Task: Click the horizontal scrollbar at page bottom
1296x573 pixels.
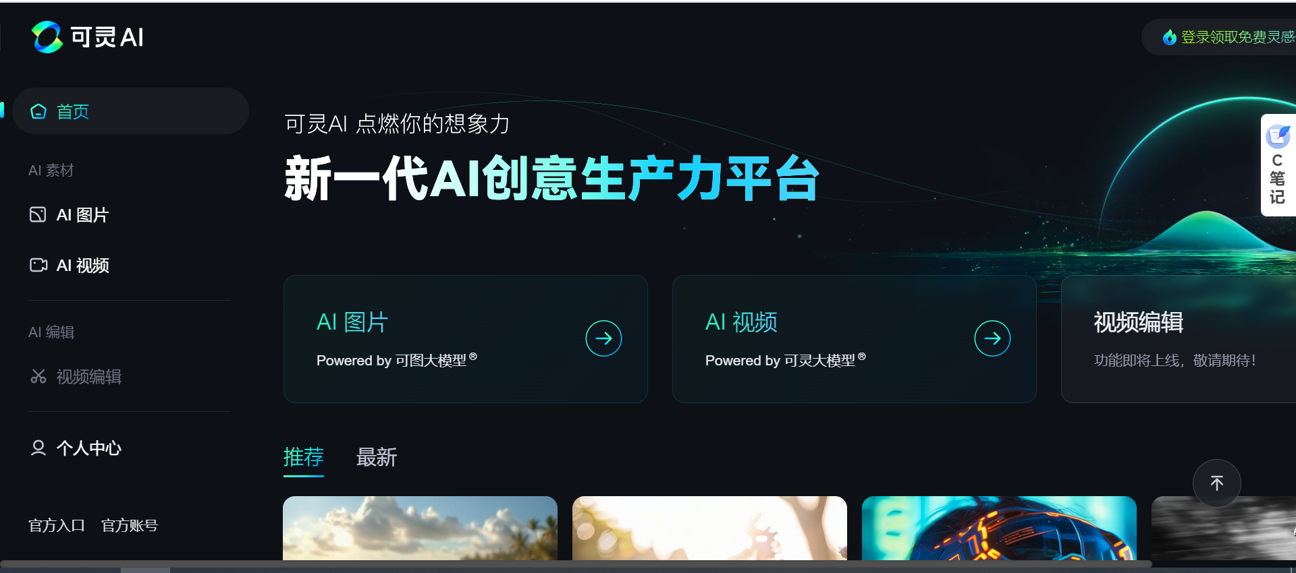Action: (576, 564)
